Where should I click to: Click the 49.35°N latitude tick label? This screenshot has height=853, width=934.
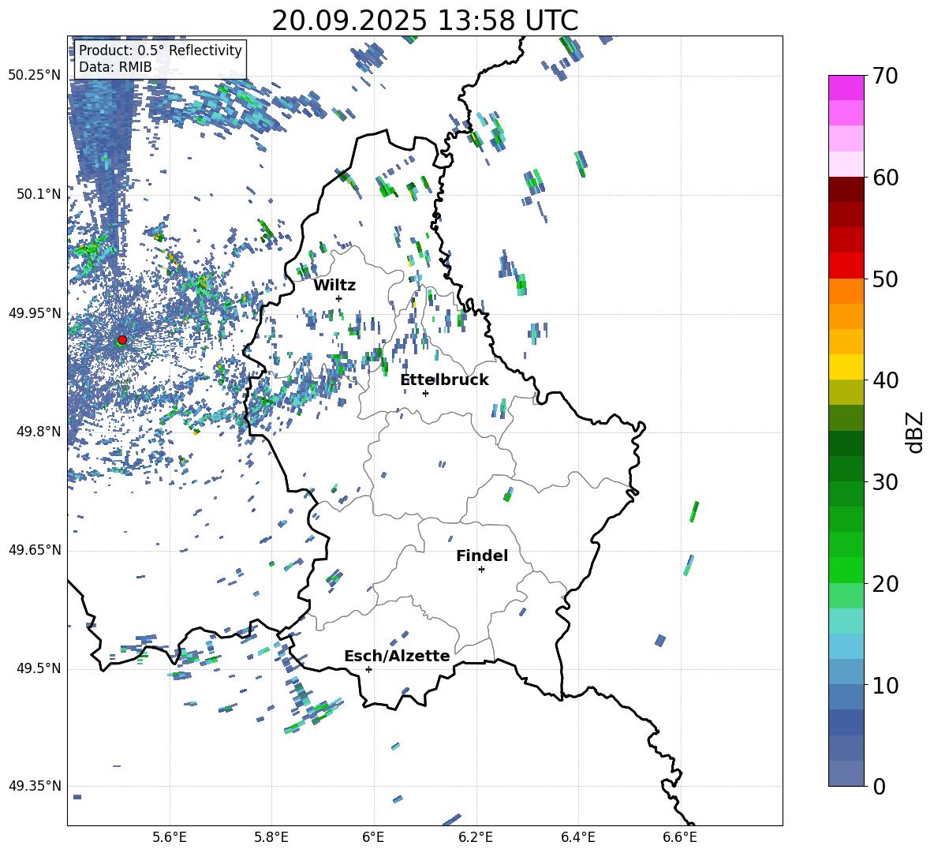pyautogui.click(x=35, y=786)
